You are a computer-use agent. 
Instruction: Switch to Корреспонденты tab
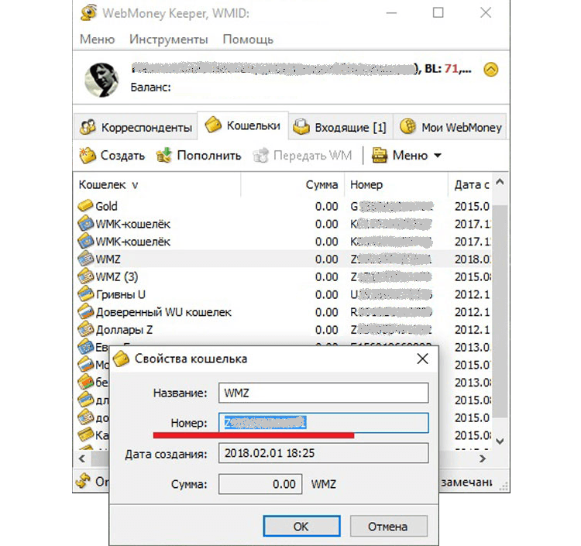(136, 127)
